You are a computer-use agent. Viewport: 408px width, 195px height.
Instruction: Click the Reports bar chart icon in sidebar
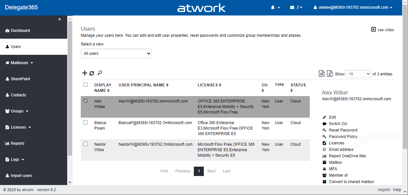[7, 143]
